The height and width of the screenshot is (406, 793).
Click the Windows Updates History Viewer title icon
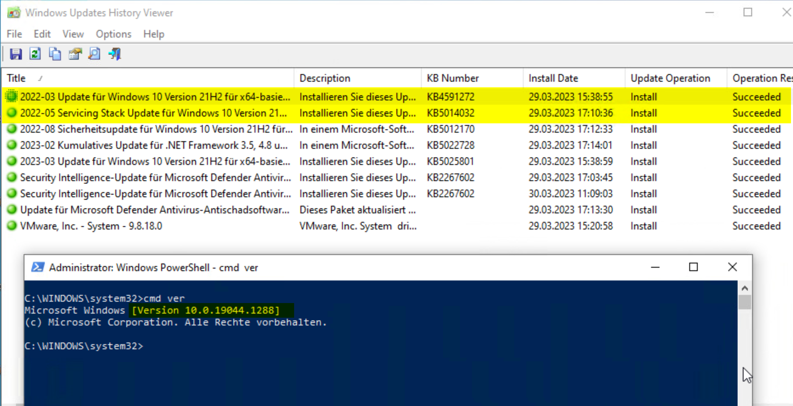point(14,13)
